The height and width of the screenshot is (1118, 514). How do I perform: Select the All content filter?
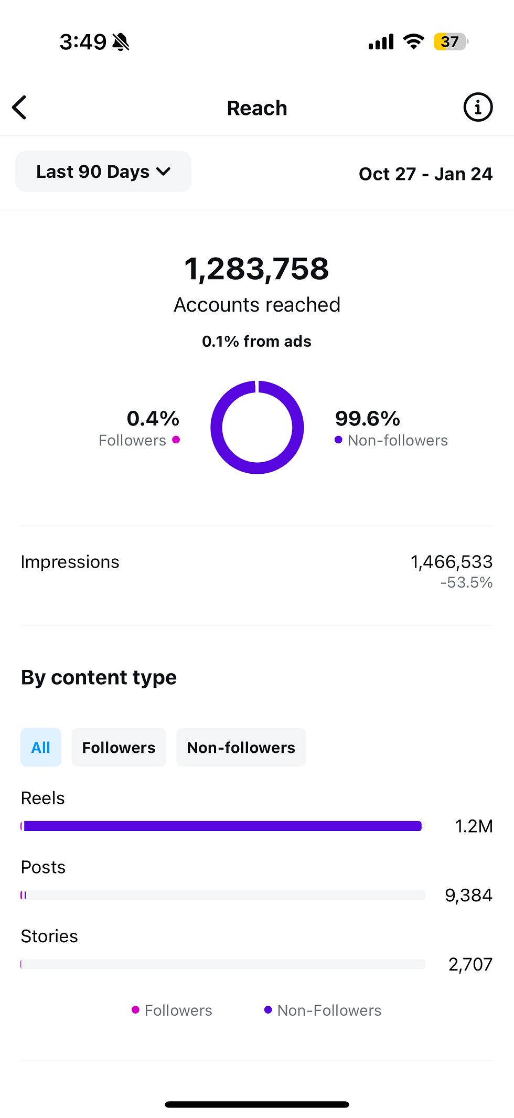click(x=41, y=747)
